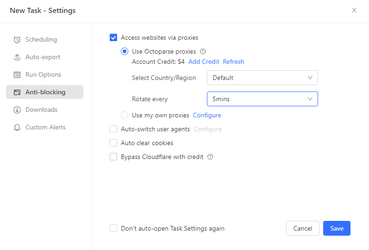The width and height of the screenshot is (369, 250).
Task: Click the Scheduling clock icon
Action: pos(17,40)
